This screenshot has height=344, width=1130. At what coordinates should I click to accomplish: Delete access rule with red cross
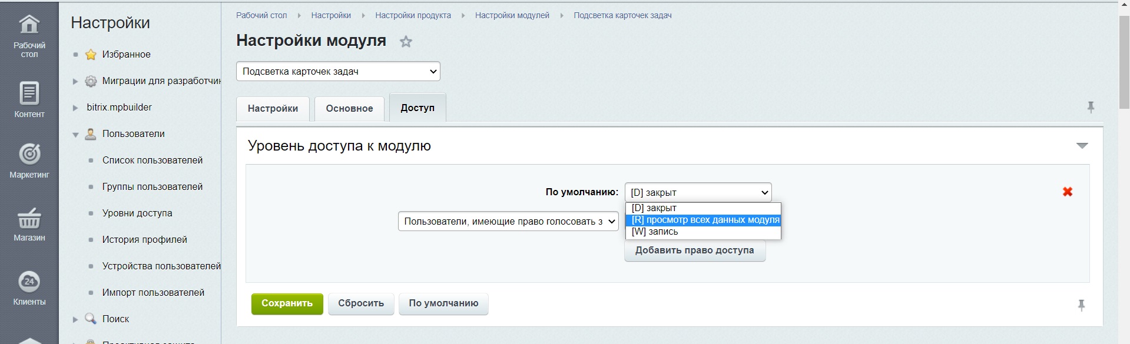(x=1067, y=192)
